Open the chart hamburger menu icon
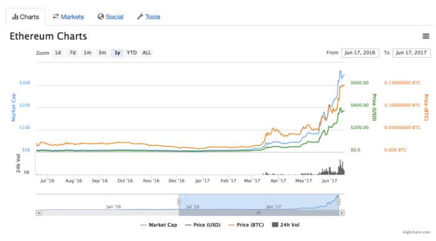Image resolution: width=436 pixels, height=241 pixels. [x=425, y=36]
